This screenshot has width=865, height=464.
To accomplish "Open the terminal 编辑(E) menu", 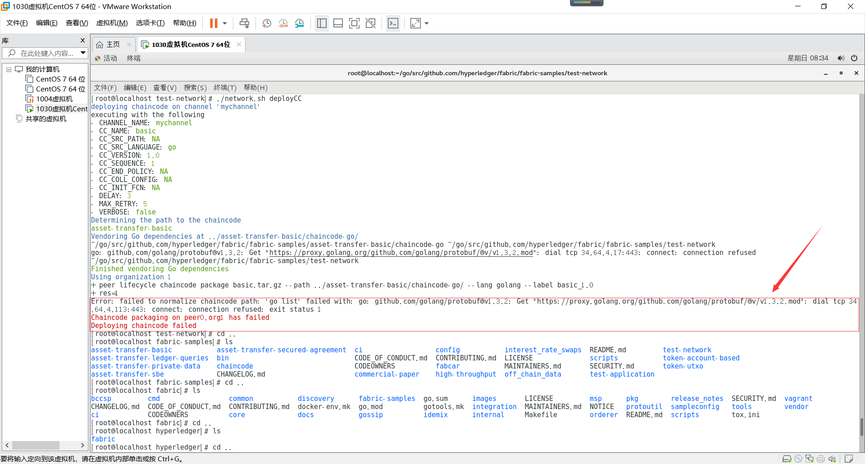I will 135,88.
